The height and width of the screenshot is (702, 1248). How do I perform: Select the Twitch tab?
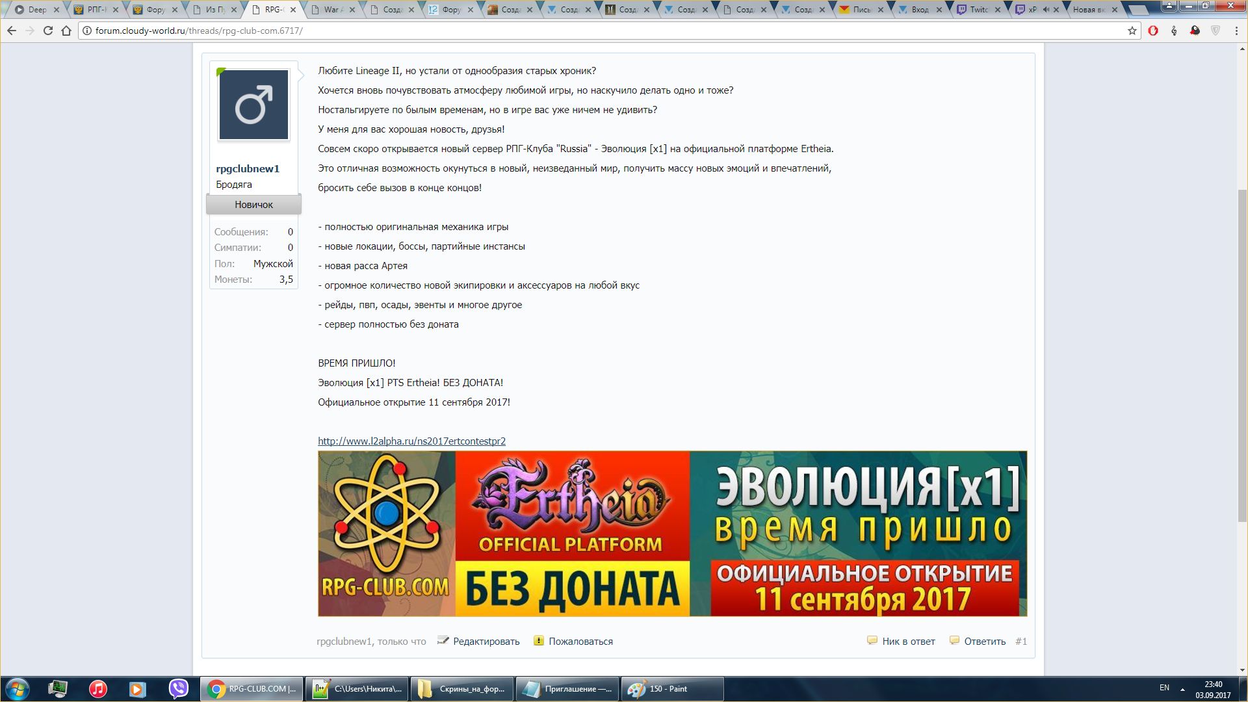tap(978, 10)
